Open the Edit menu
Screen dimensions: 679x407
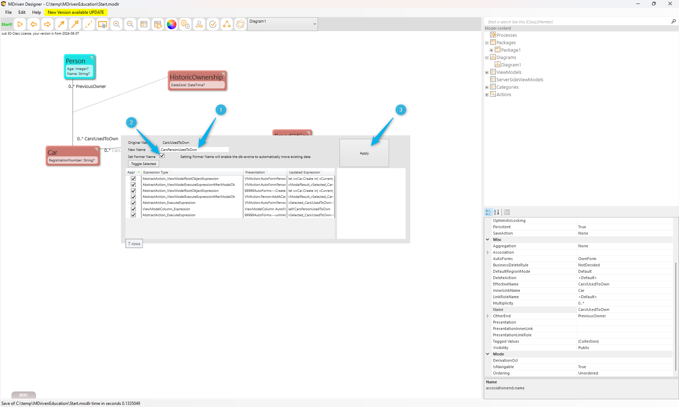22,12
